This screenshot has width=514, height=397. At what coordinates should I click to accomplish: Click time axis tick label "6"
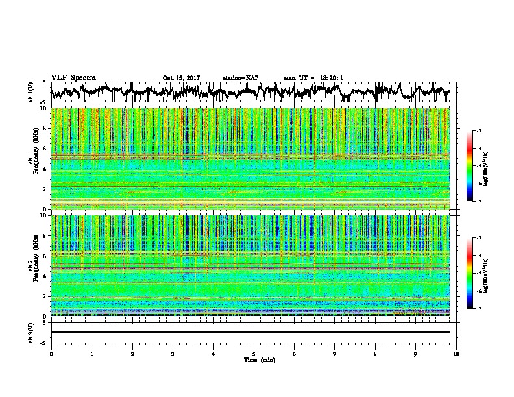point(295,354)
